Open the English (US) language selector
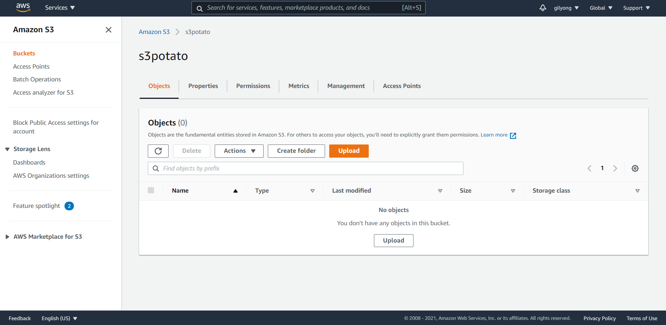Image resolution: width=666 pixels, height=325 pixels. [x=59, y=318]
